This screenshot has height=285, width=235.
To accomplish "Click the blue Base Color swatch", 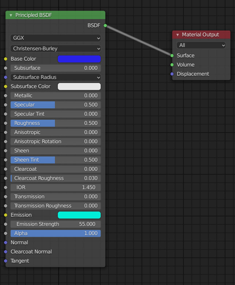I will pyautogui.click(x=79, y=59).
